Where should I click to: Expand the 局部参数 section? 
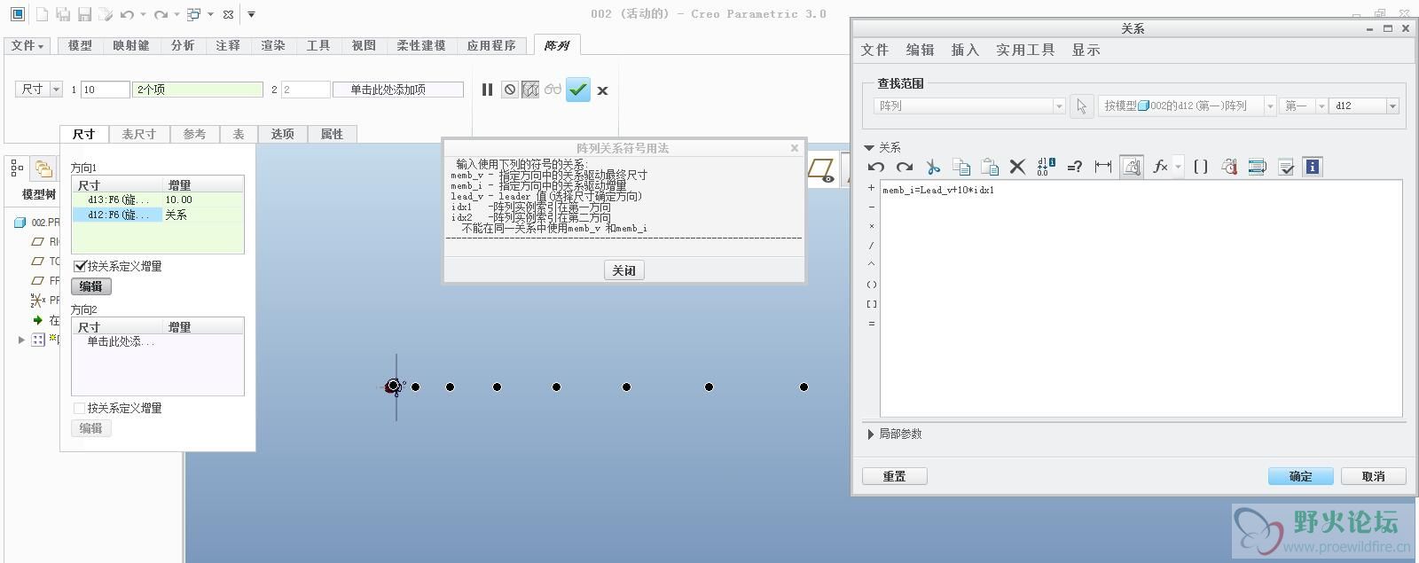(870, 434)
